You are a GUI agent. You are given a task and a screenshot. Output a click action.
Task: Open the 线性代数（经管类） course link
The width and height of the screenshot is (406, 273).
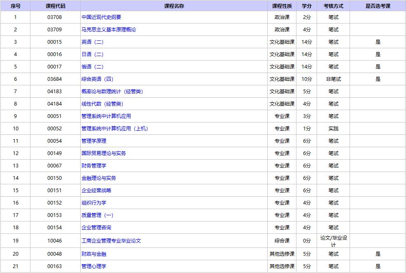(102, 104)
